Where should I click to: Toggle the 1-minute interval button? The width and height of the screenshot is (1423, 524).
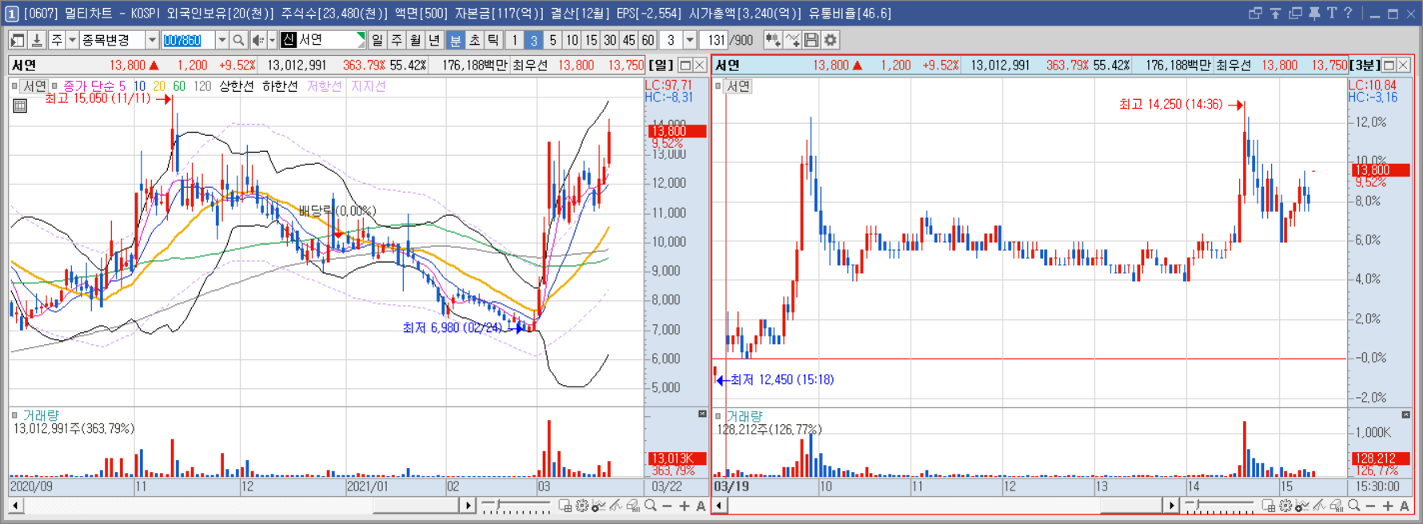click(x=515, y=40)
